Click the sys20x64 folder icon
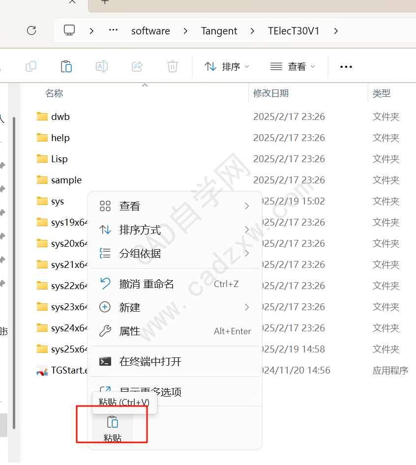This screenshot has height=465, width=416. point(42,243)
